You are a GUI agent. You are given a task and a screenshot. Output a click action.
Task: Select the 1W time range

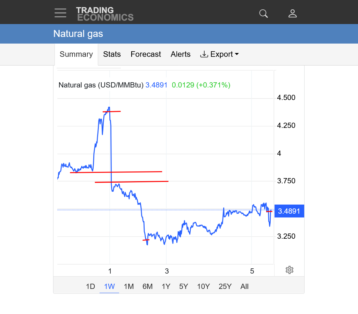tap(109, 286)
